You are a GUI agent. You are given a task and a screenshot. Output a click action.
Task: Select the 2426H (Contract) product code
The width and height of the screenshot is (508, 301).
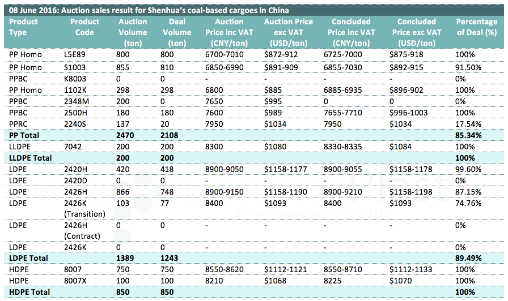83,230
